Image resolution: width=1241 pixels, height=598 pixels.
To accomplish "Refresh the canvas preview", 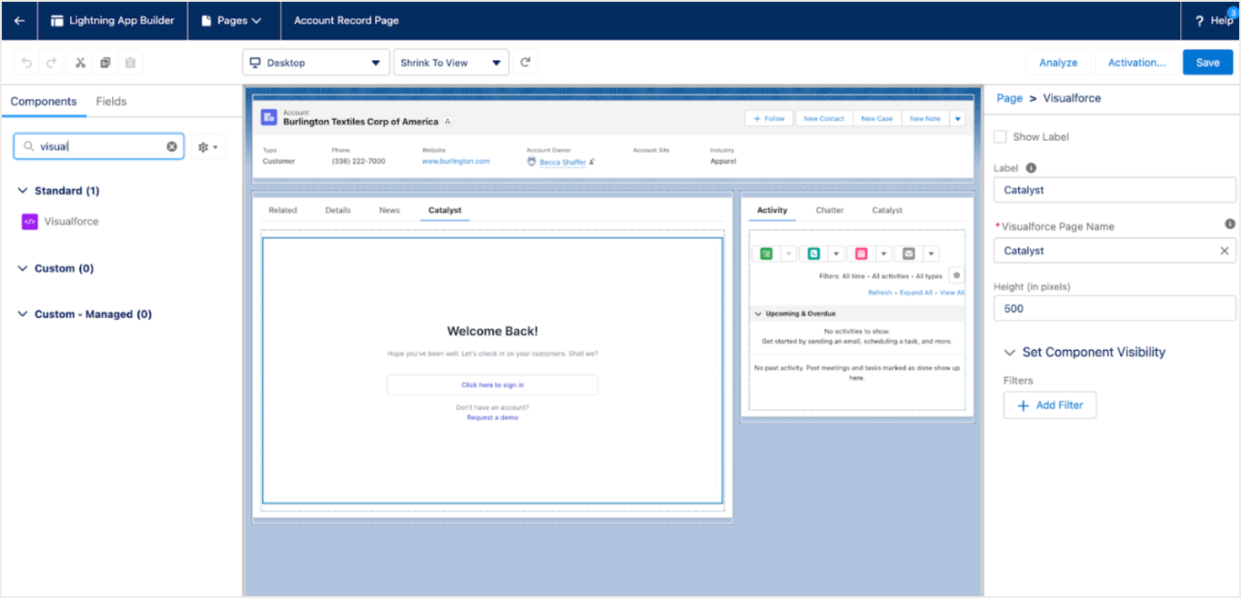I will point(525,63).
